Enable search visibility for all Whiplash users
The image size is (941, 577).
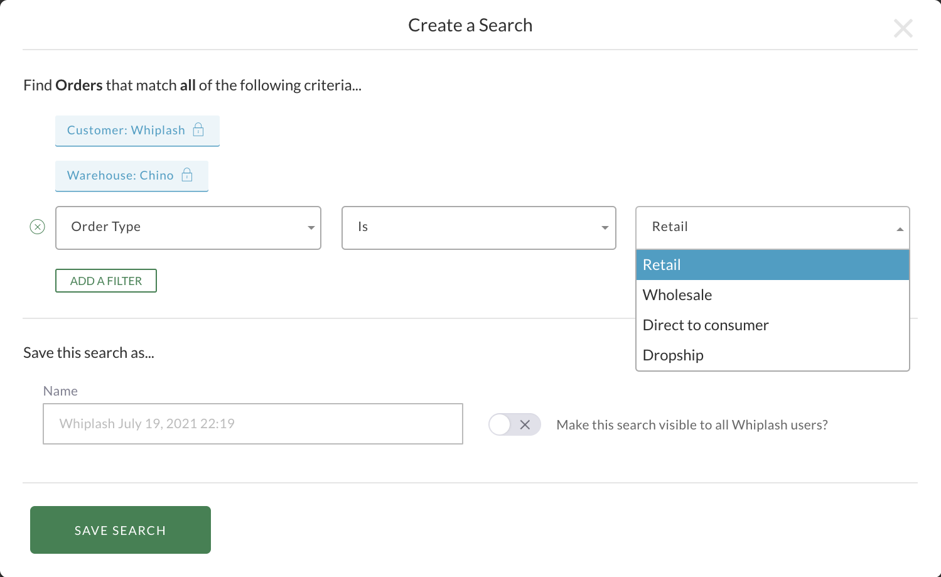coord(515,424)
